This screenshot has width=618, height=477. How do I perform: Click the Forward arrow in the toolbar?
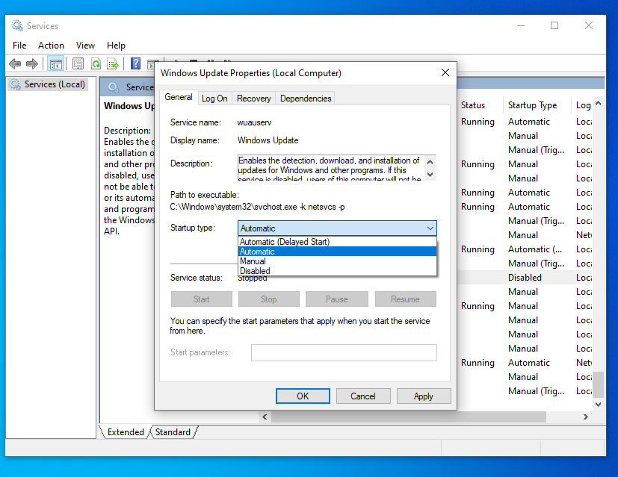click(x=32, y=64)
